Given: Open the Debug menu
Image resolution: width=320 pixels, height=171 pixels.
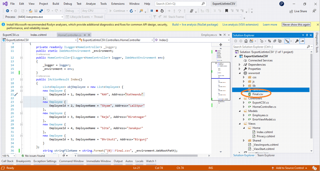Looking at the screenshot, I should (68, 4).
